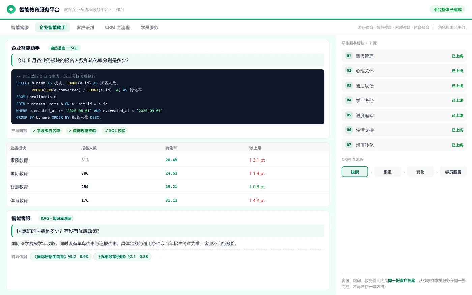This screenshot has height=295, width=472.
Task: Click the SQL code block
Action: pyautogui.click(x=168, y=97)
